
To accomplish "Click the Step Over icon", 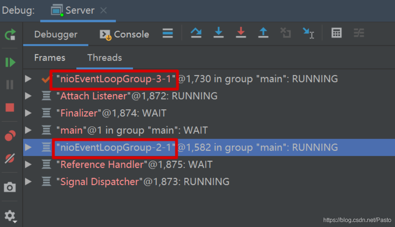I will 196,33.
